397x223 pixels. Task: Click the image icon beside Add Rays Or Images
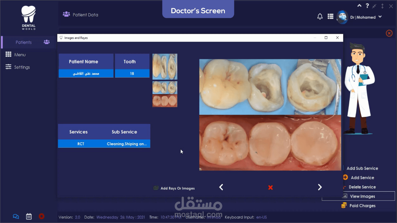click(156, 188)
